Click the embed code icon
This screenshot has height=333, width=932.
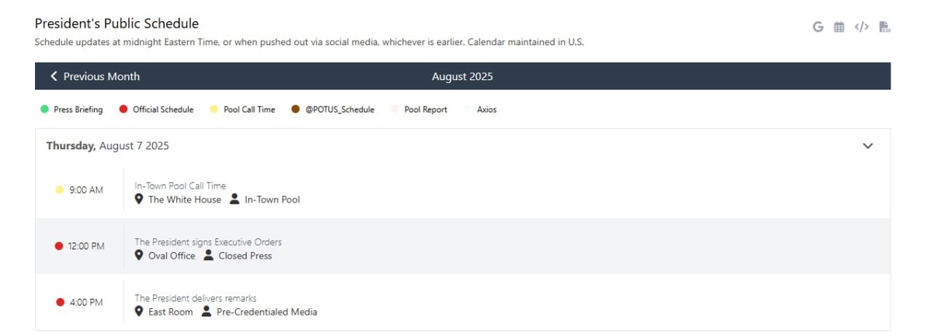[x=861, y=27]
